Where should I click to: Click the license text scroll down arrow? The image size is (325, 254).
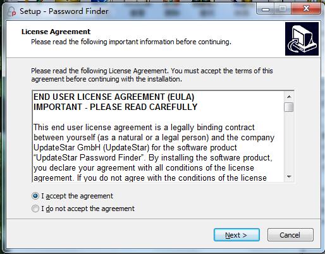(289, 176)
